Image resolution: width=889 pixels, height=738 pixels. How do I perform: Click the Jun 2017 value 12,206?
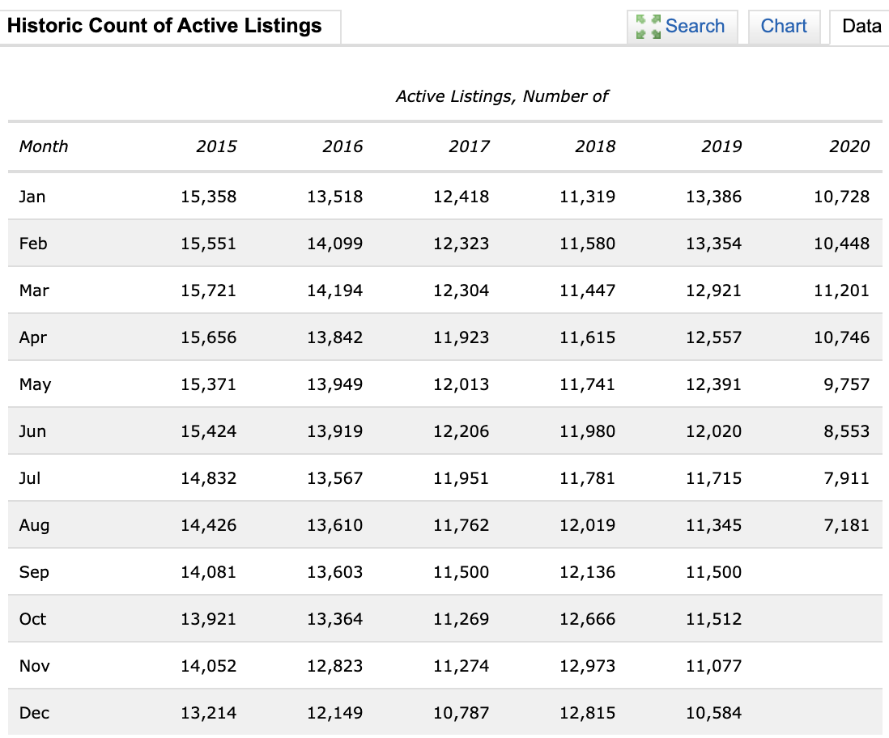tap(461, 431)
